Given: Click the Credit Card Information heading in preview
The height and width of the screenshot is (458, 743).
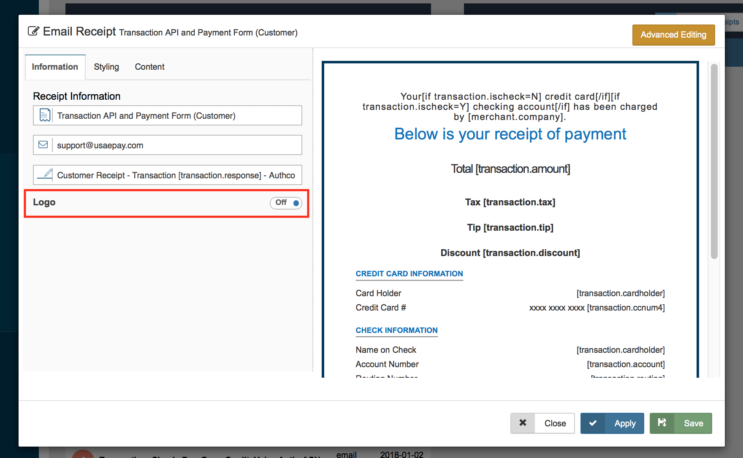Looking at the screenshot, I should coord(409,274).
